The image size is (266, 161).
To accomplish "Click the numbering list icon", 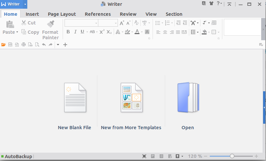I will [x=167, y=23].
